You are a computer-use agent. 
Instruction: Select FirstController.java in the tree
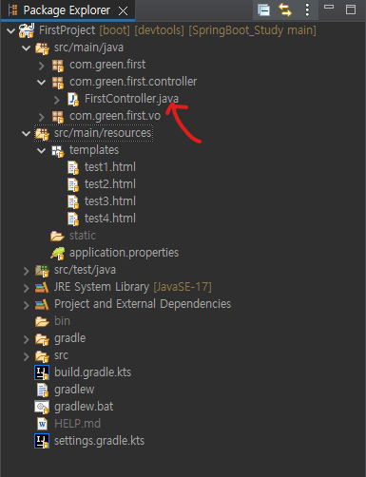pos(131,99)
